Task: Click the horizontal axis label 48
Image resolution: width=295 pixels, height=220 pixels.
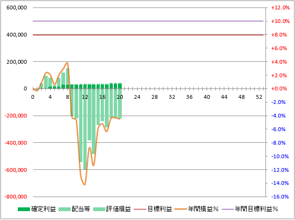Action: (x=242, y=97)
